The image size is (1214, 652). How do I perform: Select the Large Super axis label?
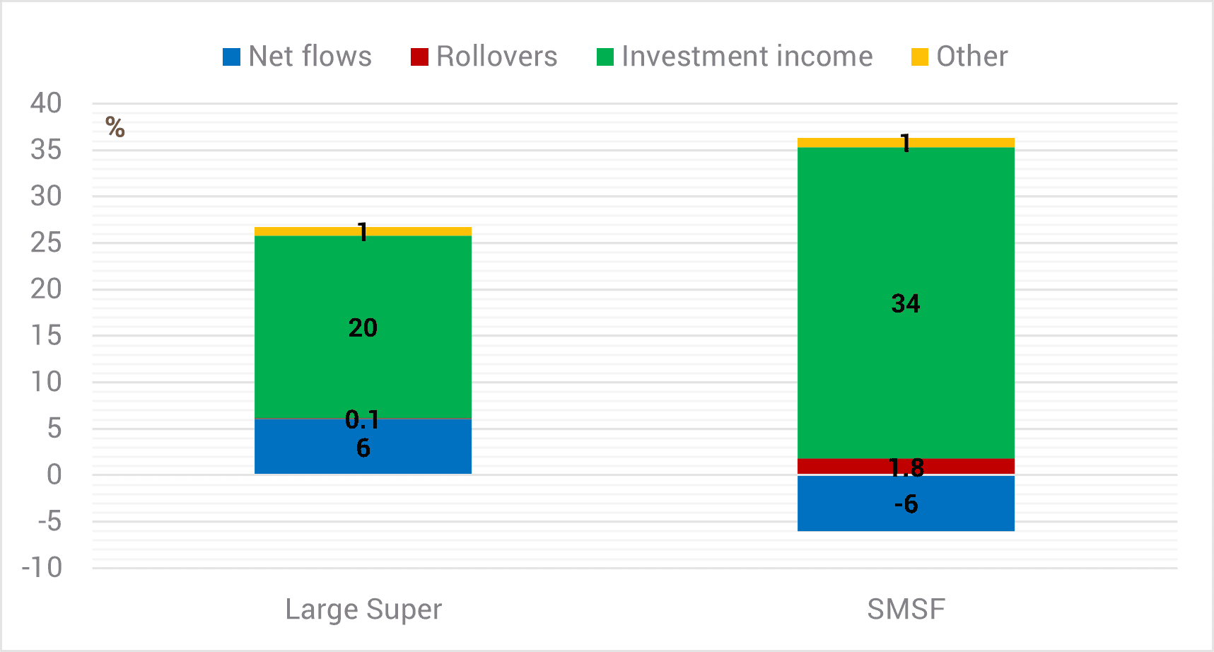click(363, 610)
